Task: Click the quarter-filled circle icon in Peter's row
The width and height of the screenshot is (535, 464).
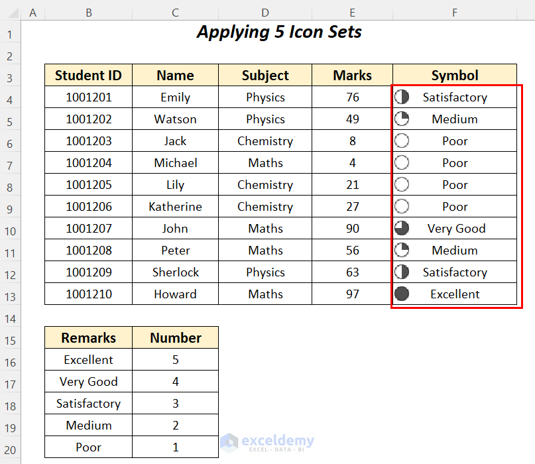Action: (x=402, y=251)
